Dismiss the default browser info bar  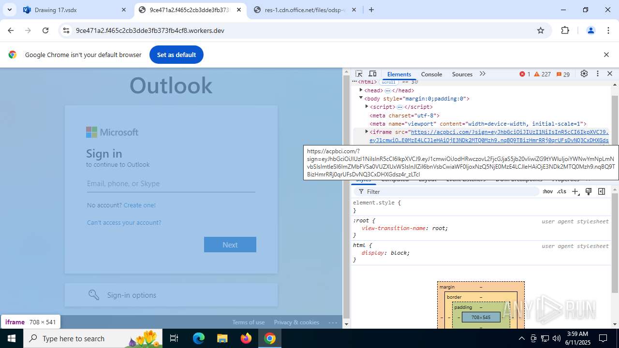pyautogui.click(x=606, y=55)
